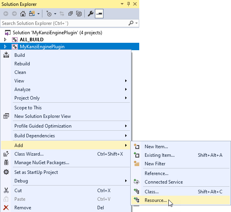Select Scope to This

[66, 107]
